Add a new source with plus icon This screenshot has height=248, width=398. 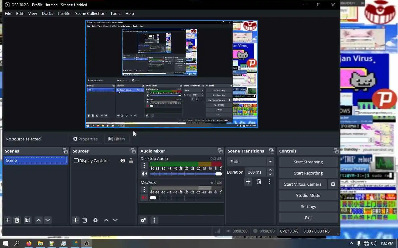pyautogui.click(x=76, y=220)
